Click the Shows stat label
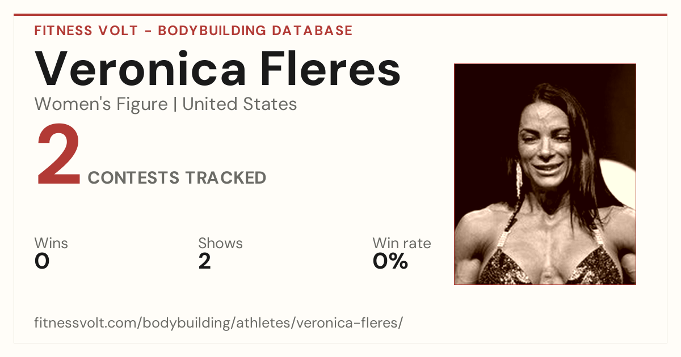Viewport: 681px width, 357px height. coord(220,244)
